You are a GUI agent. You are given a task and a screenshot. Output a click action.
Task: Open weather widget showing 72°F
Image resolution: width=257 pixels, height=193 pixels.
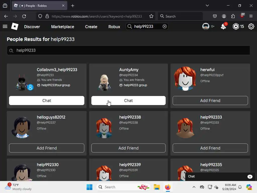pos(18,187)
